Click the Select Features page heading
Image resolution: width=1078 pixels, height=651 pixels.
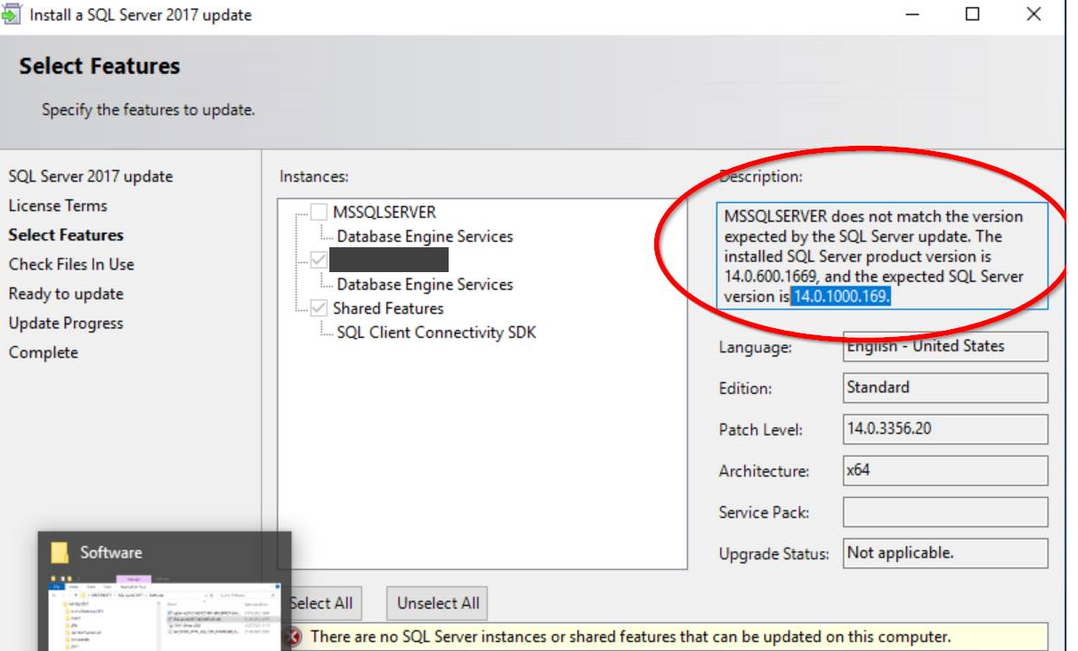[100, 66]
